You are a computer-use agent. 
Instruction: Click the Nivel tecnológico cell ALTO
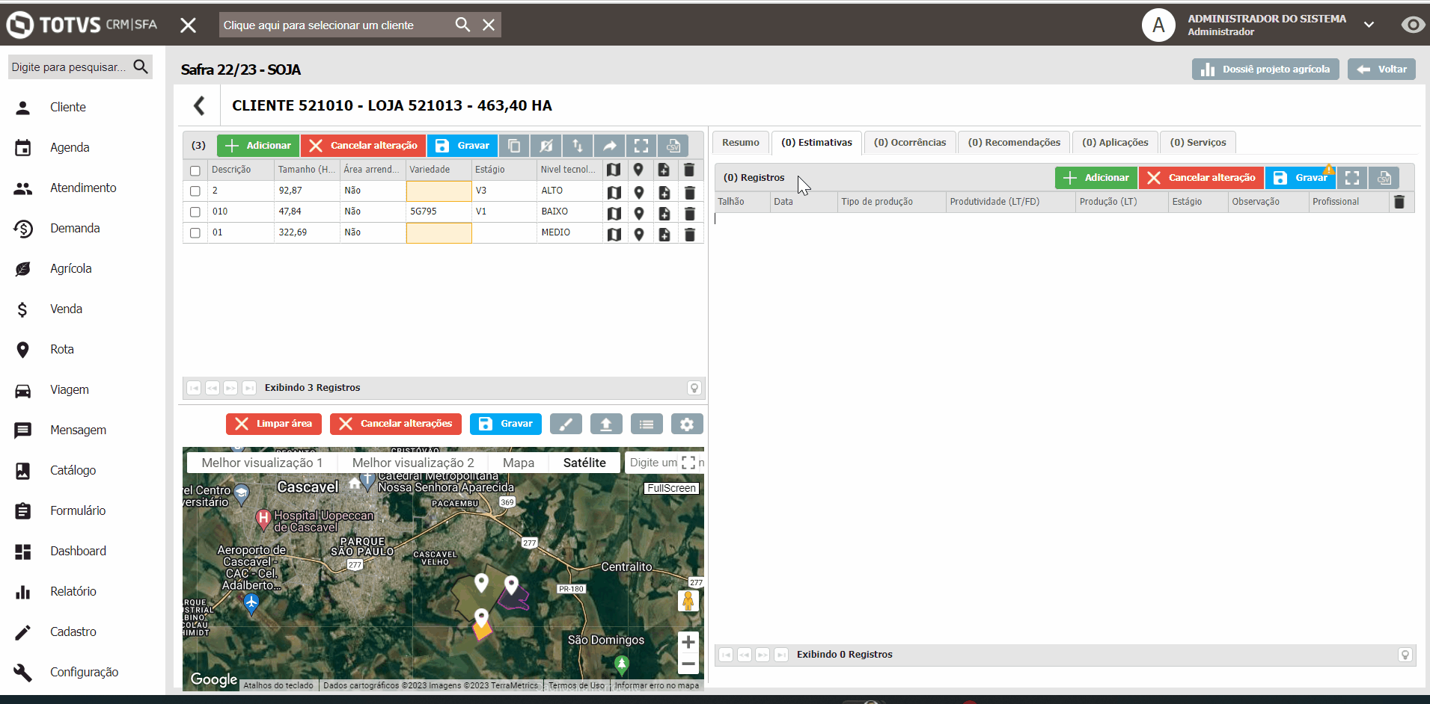tap(570, 191)
